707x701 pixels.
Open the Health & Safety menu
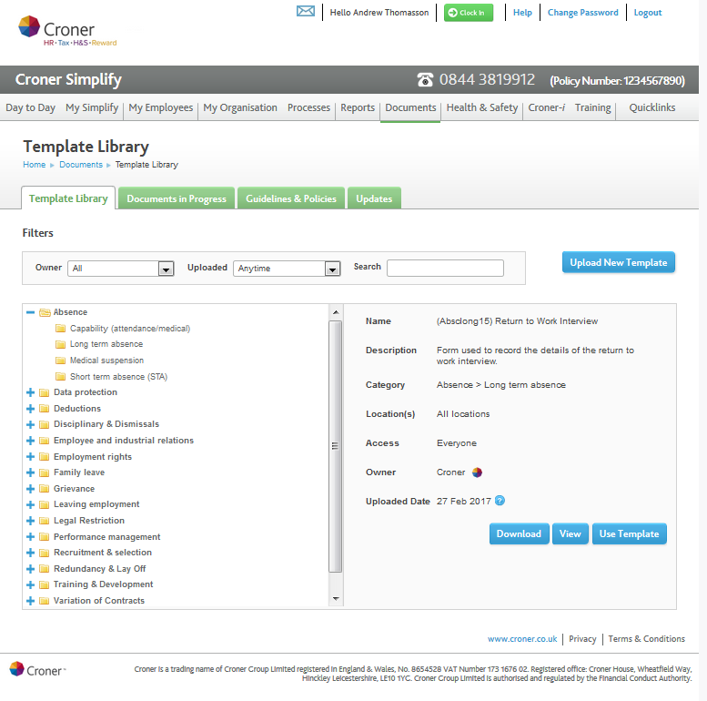pos(481,107)
